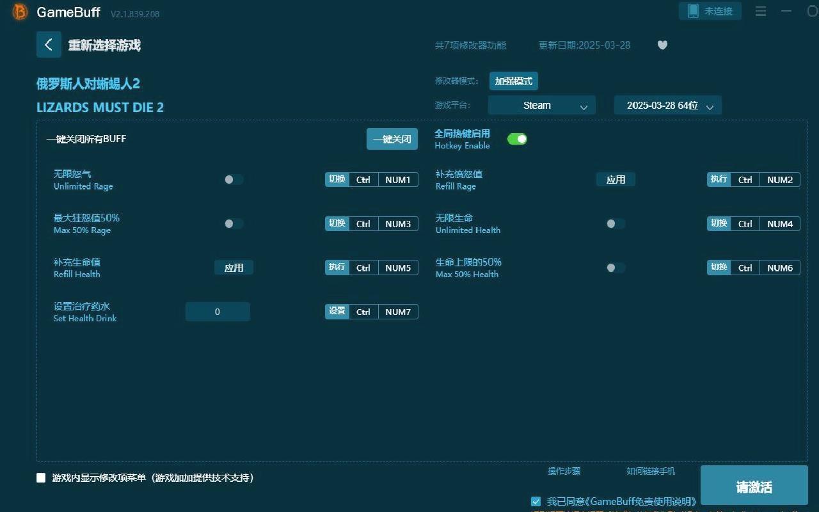Click the heart favorite icon
Viewport: 819px width, 512px height.
coord(662,45)
